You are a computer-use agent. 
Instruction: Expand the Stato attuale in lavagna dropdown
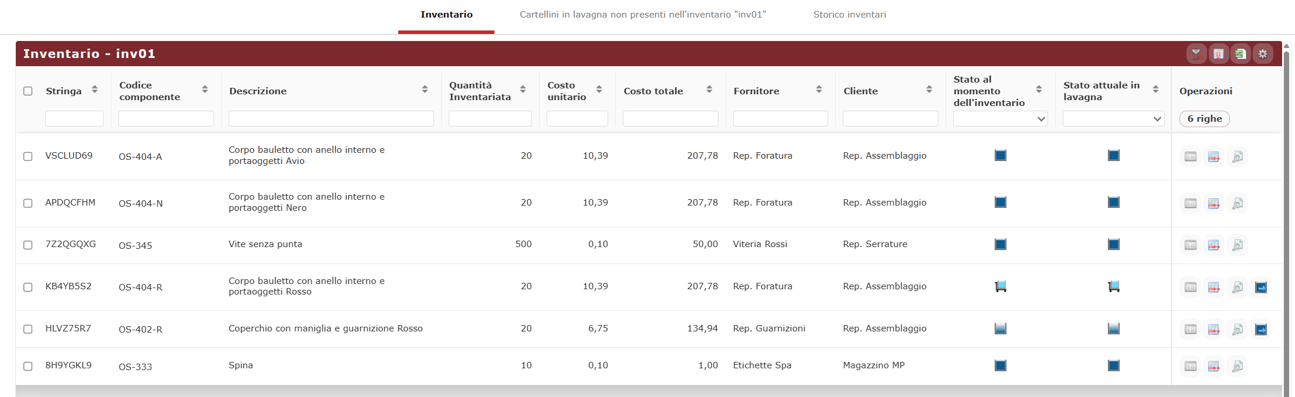(1113, 119)
